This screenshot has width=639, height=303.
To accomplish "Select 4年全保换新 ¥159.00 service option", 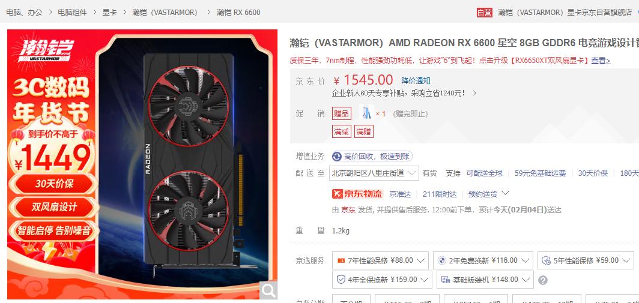I will coord(382,280).
